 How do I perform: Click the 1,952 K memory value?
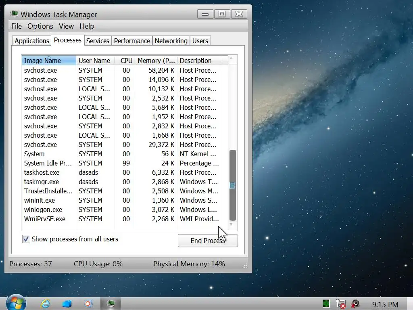(163, 117)
